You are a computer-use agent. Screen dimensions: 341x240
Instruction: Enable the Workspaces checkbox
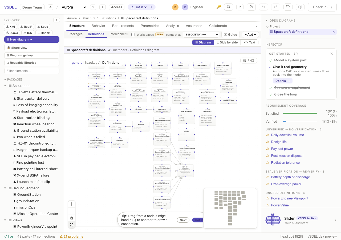pos(133,35)
